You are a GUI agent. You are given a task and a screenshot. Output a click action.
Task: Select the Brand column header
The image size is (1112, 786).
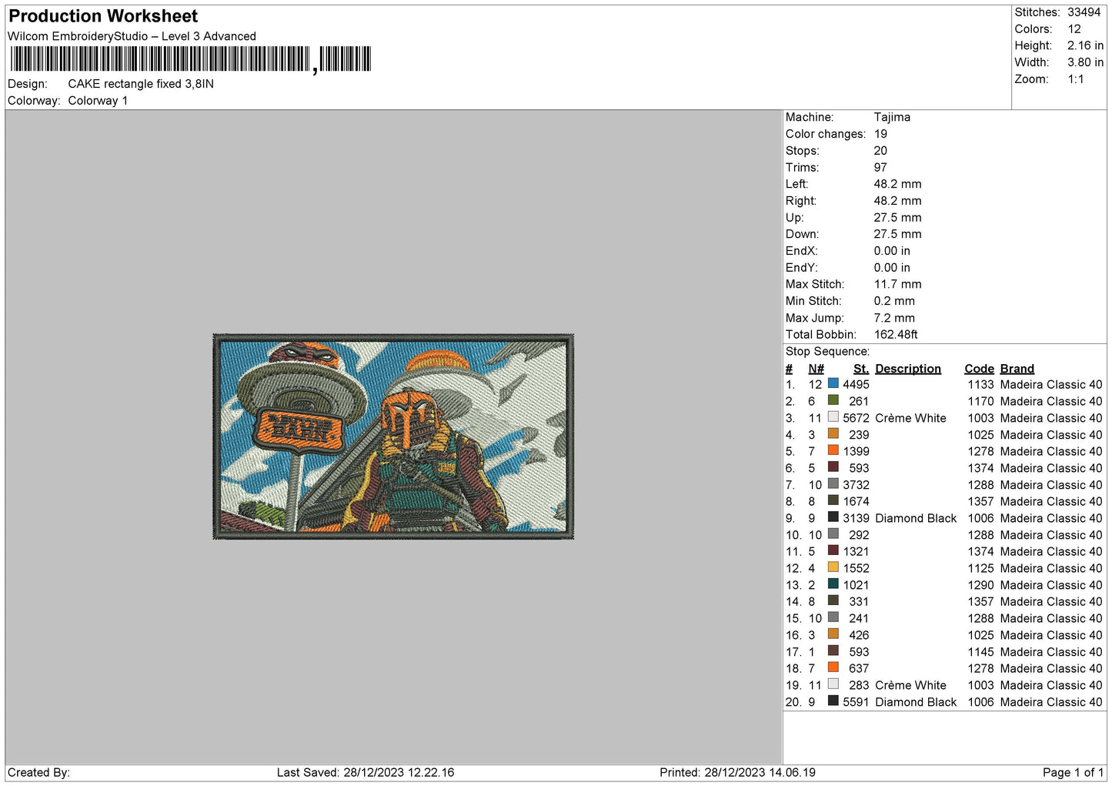point(1017,369)
